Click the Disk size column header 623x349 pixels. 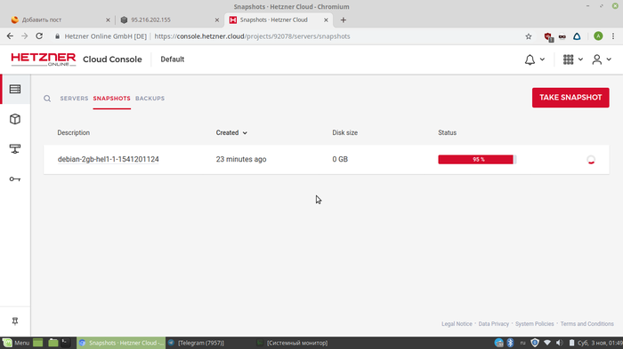(x=345, y=133)
